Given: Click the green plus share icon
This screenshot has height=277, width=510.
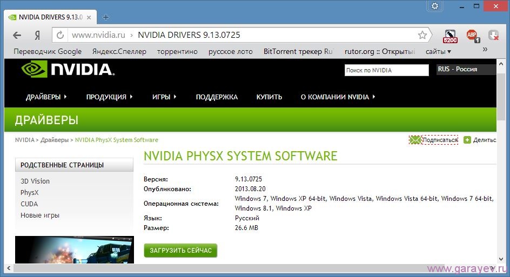Looking at the screenshot, I should [467, 140].
